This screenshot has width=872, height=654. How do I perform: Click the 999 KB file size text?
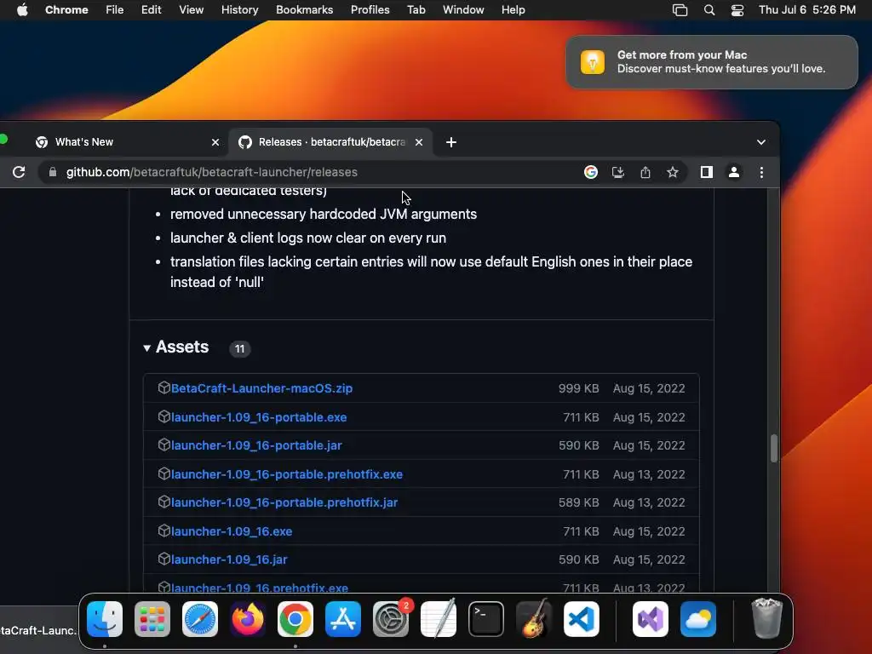click(x=578, y=388)
